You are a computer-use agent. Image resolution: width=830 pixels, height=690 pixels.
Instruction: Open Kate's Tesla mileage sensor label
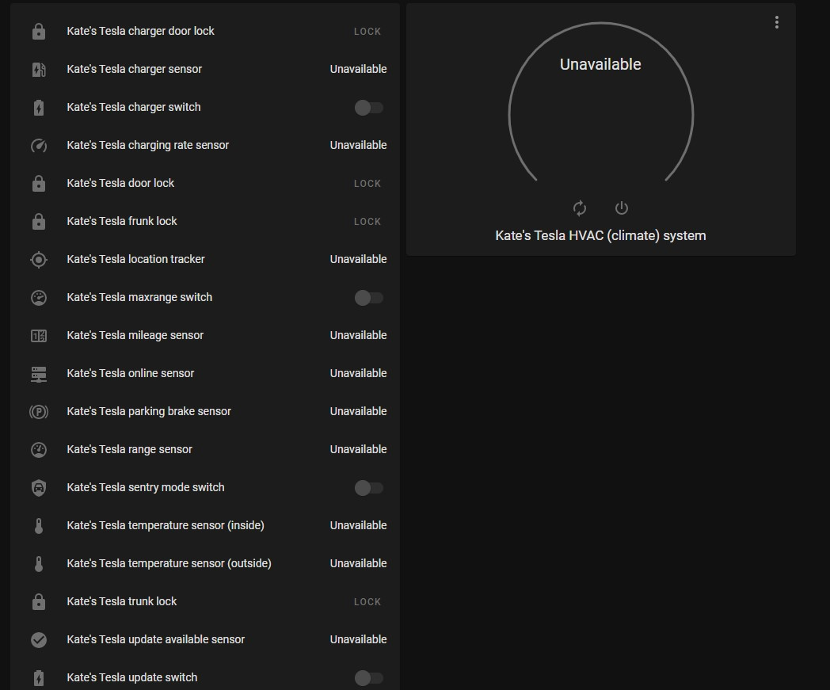pos(135,335)
